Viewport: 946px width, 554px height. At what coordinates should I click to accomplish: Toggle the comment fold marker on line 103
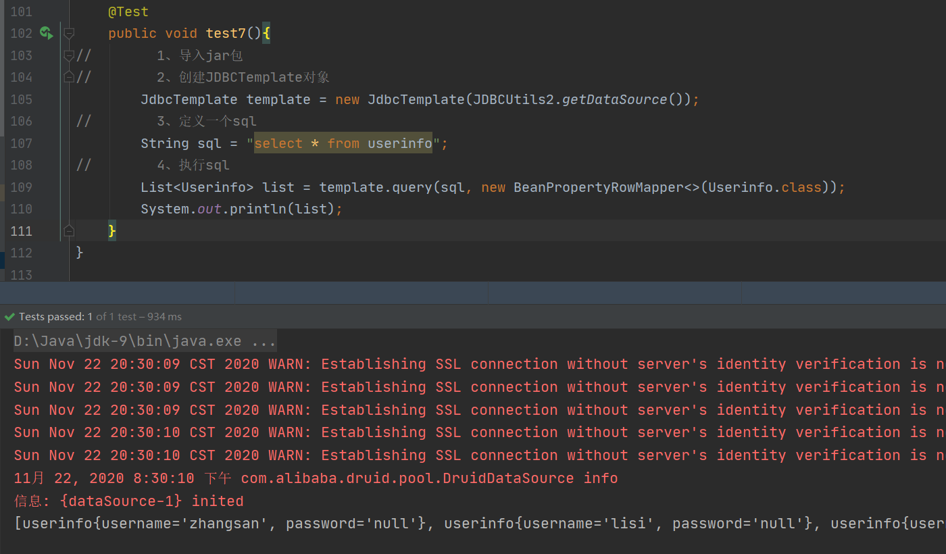click(x=68, y=55)
